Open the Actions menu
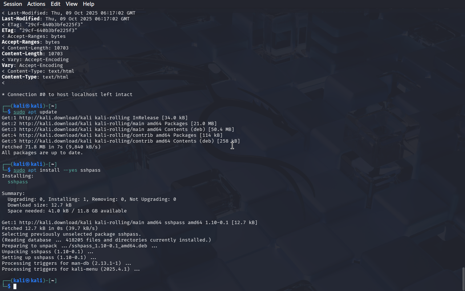This screenshot has width=465, height=291. pos(36,4)
